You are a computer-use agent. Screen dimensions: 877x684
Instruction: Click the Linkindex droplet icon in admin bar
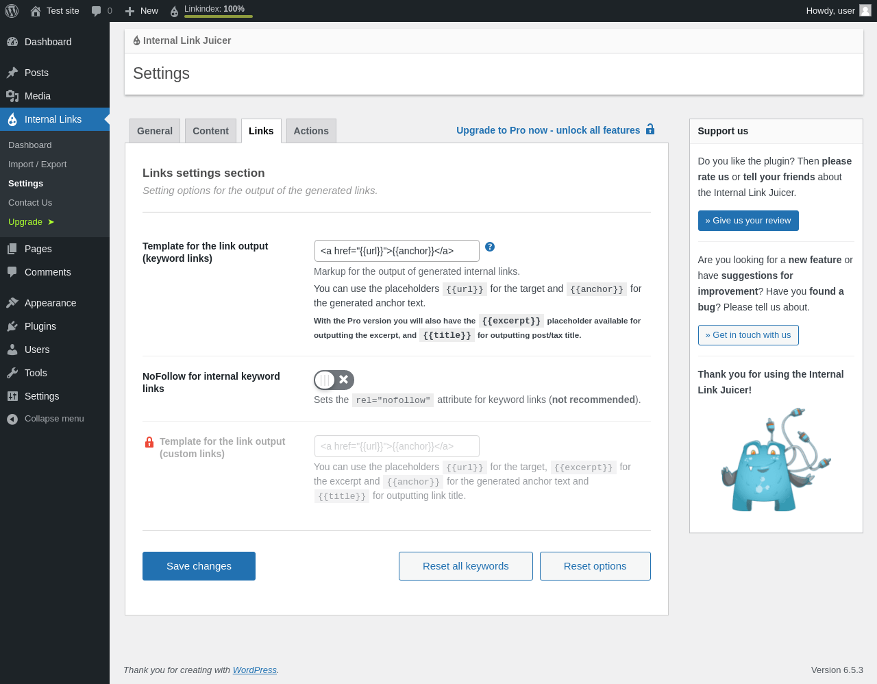click(x=174, y=11)
